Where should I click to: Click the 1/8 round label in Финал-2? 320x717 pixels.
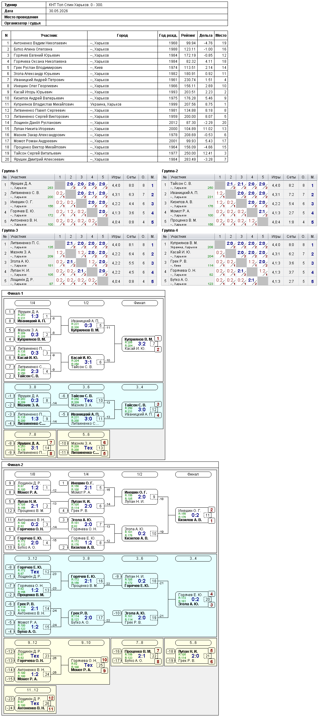coord(33,474)
